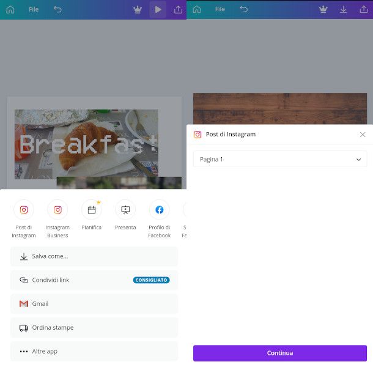Open Altre app option

point(94,352)
